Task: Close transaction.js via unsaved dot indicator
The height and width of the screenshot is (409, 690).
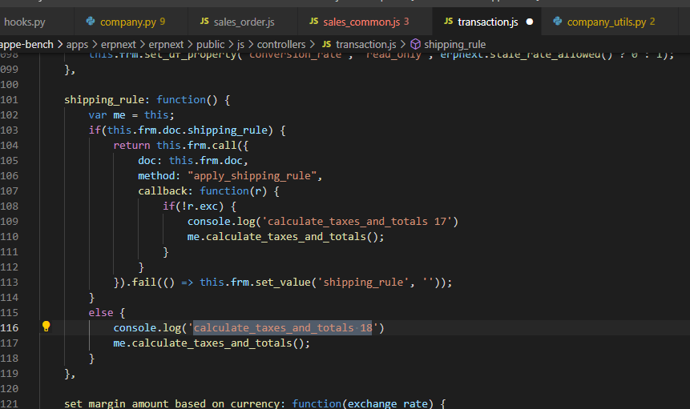Action: [530, 22]
